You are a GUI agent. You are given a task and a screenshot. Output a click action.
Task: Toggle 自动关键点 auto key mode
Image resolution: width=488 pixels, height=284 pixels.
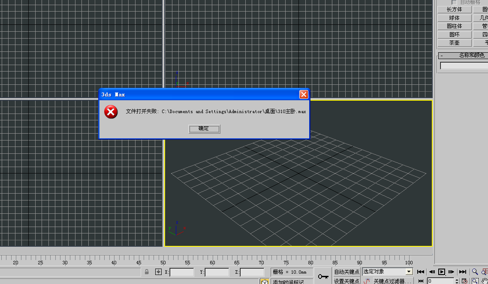[x=347, y=272]
